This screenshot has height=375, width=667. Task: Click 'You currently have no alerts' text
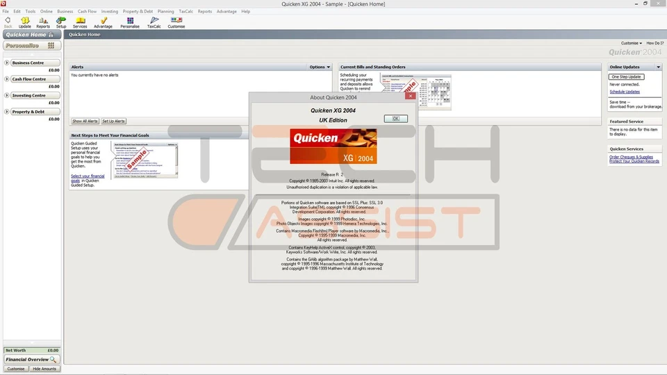pos(94,75)
